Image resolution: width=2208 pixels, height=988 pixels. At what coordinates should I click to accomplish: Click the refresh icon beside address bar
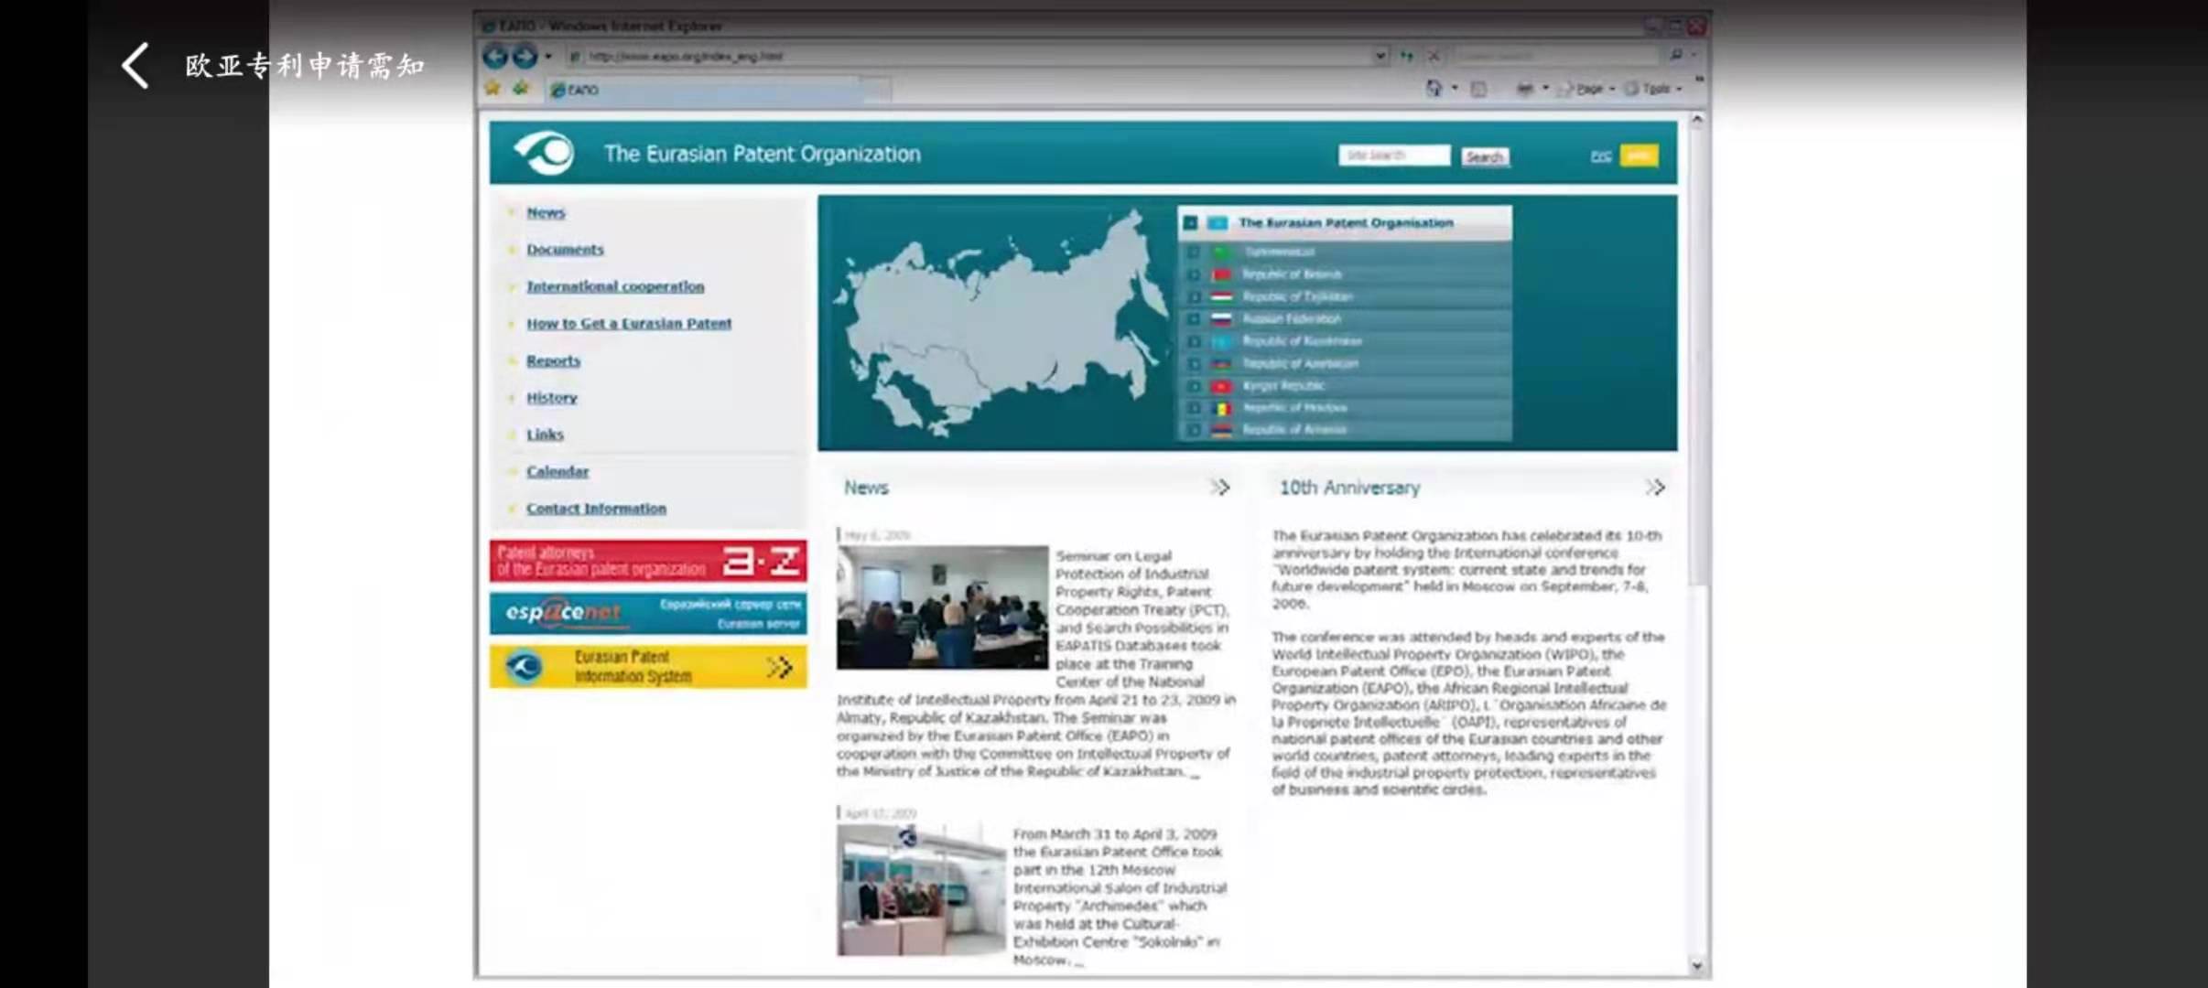(1407, 56)
